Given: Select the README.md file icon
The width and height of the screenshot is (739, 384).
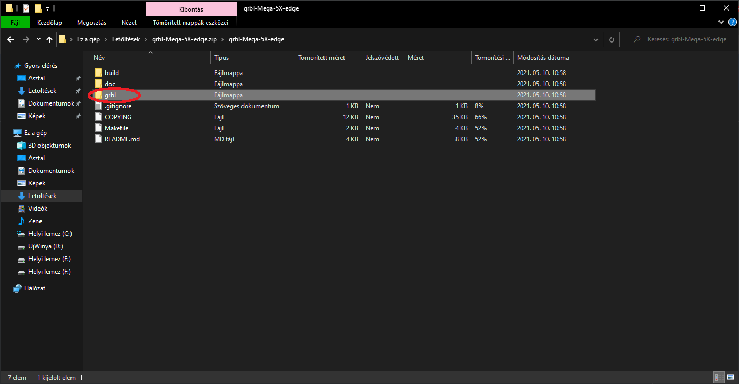Looking at the screenshot, I should 98,139.
